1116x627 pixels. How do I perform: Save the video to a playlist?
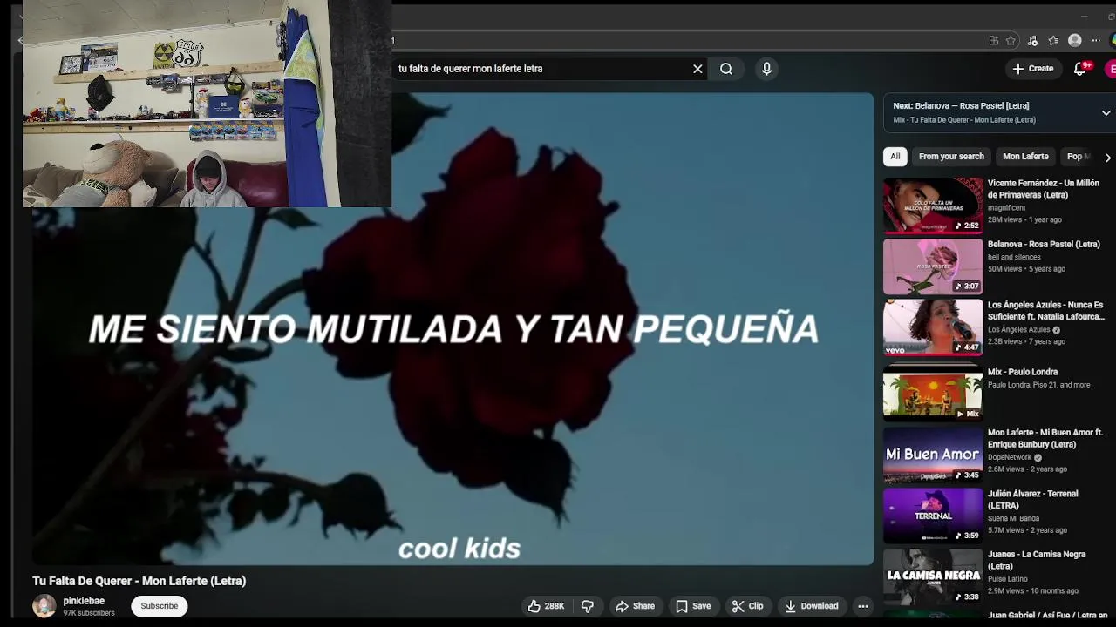click(x=693, y=606)
